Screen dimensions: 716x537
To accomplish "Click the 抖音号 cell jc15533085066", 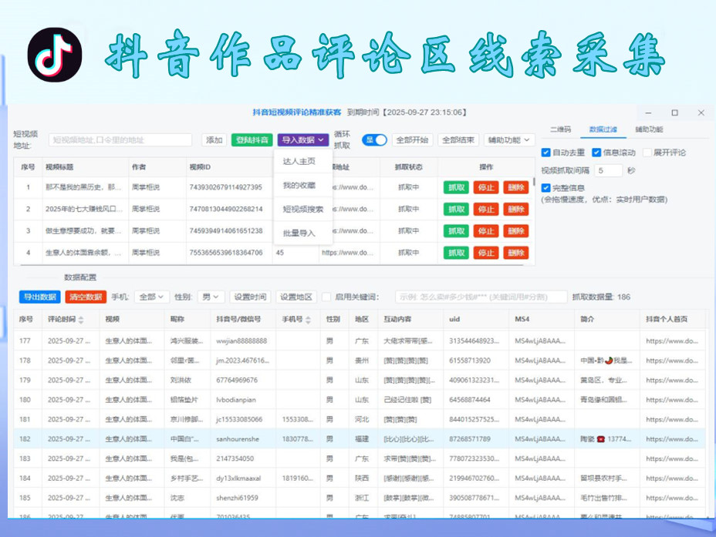I will click(239, 419).
